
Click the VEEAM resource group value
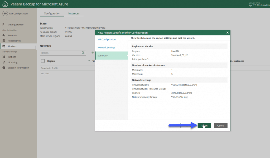click(69, 32)
